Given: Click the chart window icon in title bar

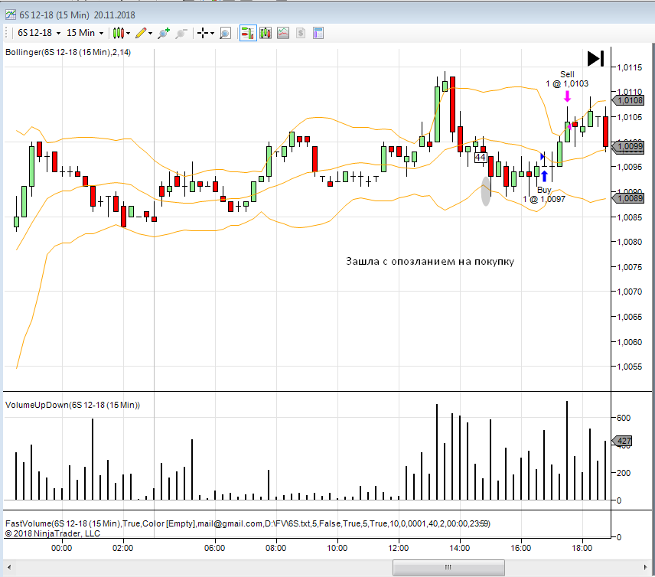Looking at the screenshot, I should pos(11,15).
